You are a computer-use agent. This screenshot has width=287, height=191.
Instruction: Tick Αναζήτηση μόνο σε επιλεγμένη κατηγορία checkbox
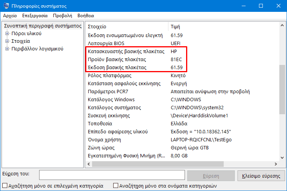coord(5,186)
